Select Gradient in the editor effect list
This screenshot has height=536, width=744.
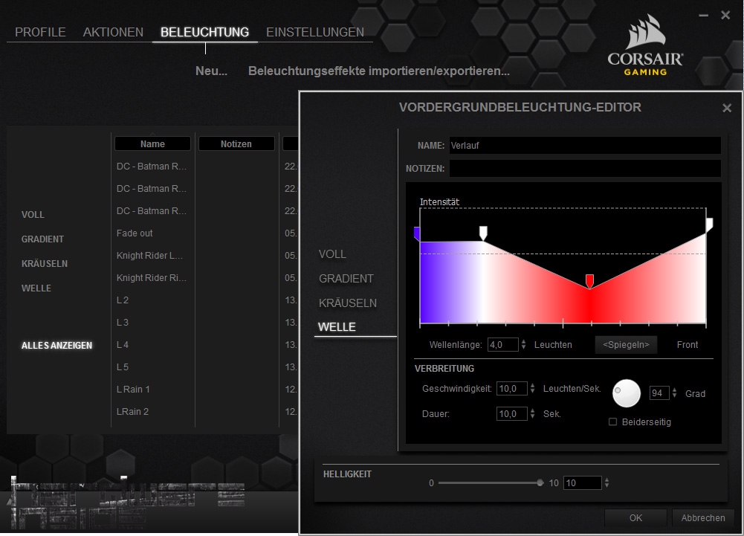[x=346, y=279]
